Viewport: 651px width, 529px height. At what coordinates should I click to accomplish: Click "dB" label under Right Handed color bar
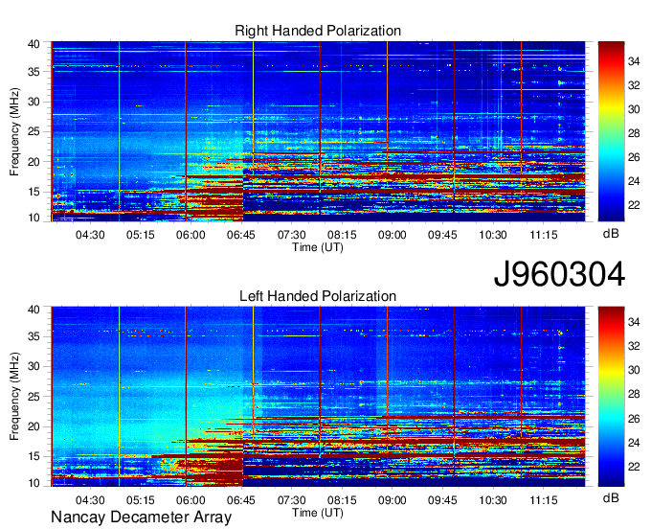point(611,234)
